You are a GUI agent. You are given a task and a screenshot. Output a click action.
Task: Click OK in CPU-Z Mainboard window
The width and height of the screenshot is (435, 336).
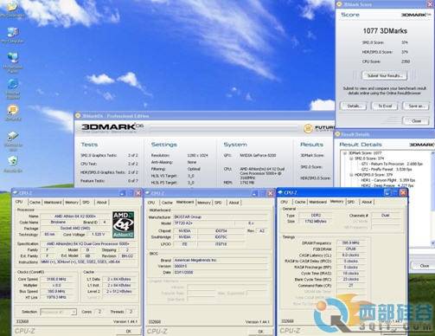coord(260,332)
